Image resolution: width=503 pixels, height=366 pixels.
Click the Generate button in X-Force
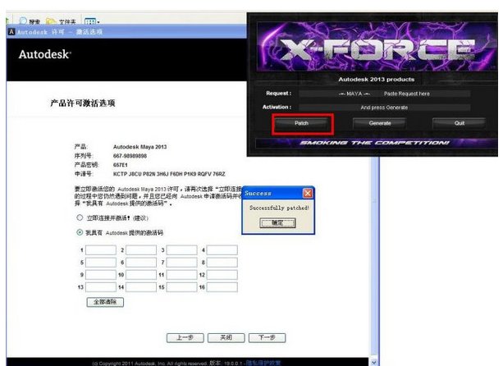pos(380,123)
